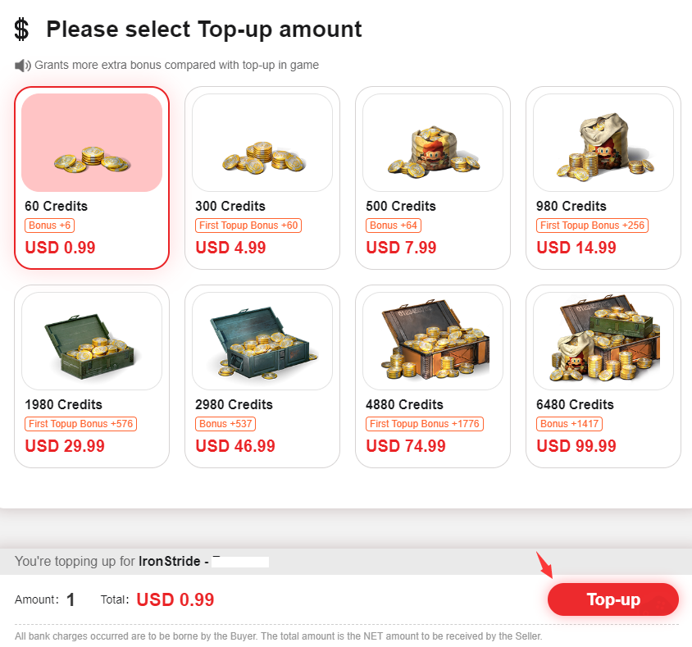The height and width of the screenshot is (647, 692).
Task: Click the total USD 0.99 amount
Action: coord(175,599)
